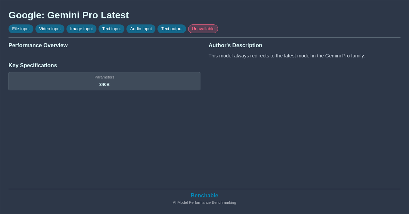Click the Google: Gemini Pro Latest title
This screenshot has width=409, height=214.
[69, 15]
